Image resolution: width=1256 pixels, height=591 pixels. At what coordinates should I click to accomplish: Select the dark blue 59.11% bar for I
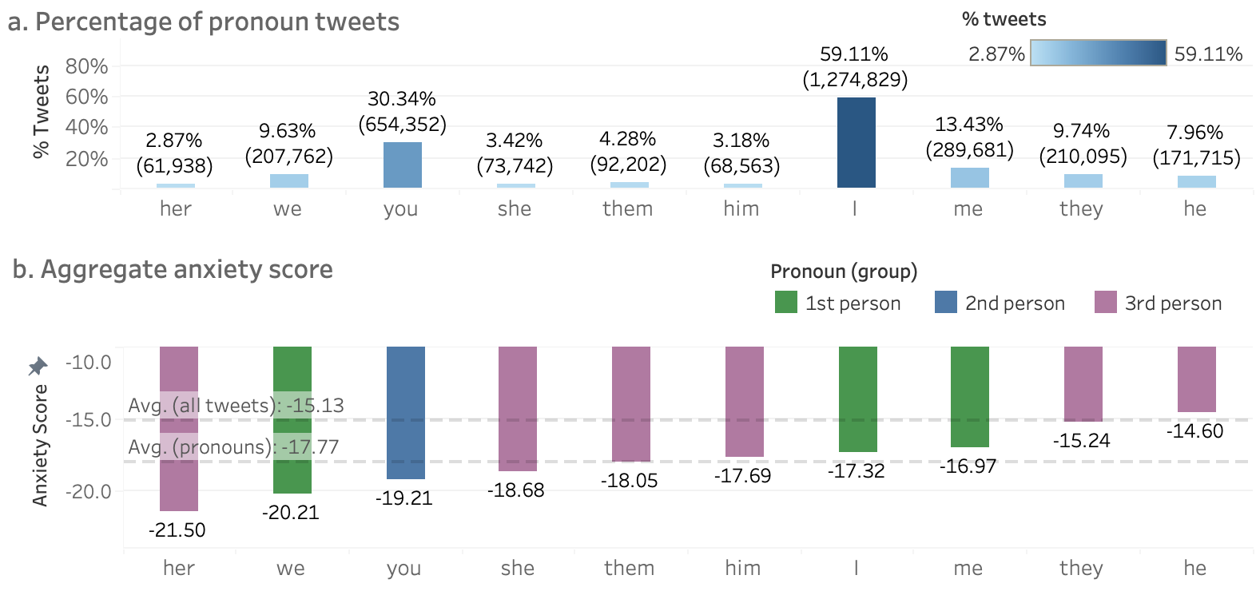[x=856, y=143]
